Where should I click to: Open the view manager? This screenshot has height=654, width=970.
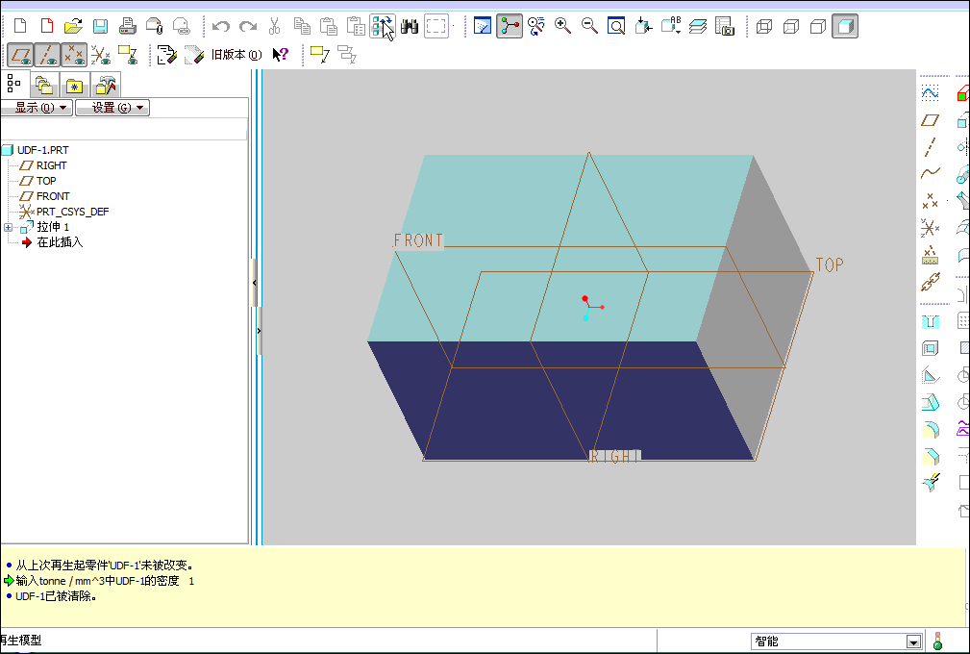(x=725, y=26)
